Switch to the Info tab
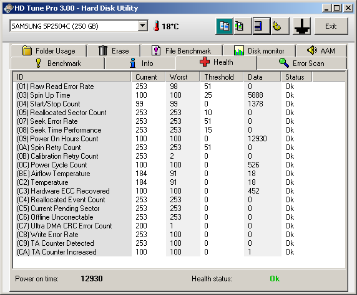The image size is (357, 295). click(141, 63)
